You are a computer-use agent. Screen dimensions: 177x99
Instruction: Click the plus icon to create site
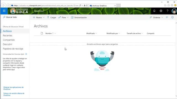pos(26,54)
